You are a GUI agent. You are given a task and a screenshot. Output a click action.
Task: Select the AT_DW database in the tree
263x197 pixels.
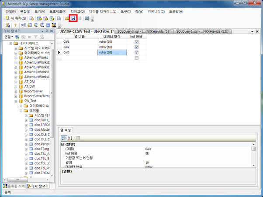click(30, 86)
